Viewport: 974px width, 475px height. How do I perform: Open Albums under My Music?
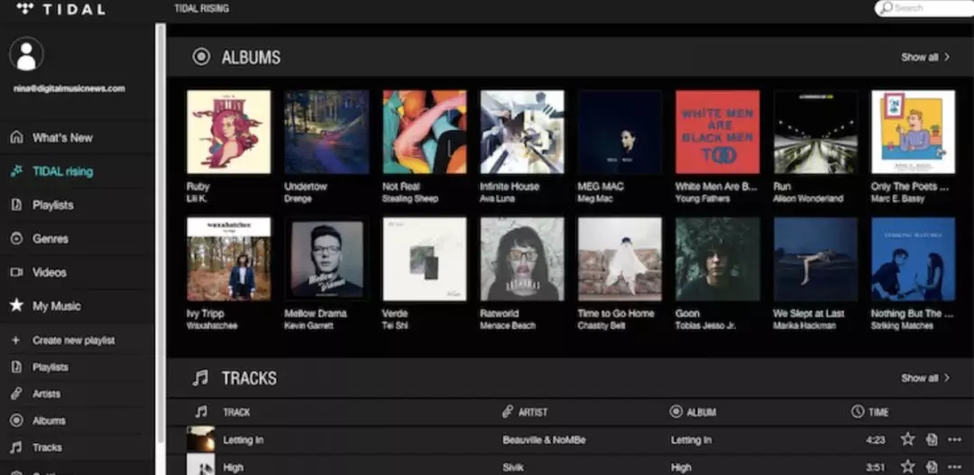(49, 420)
